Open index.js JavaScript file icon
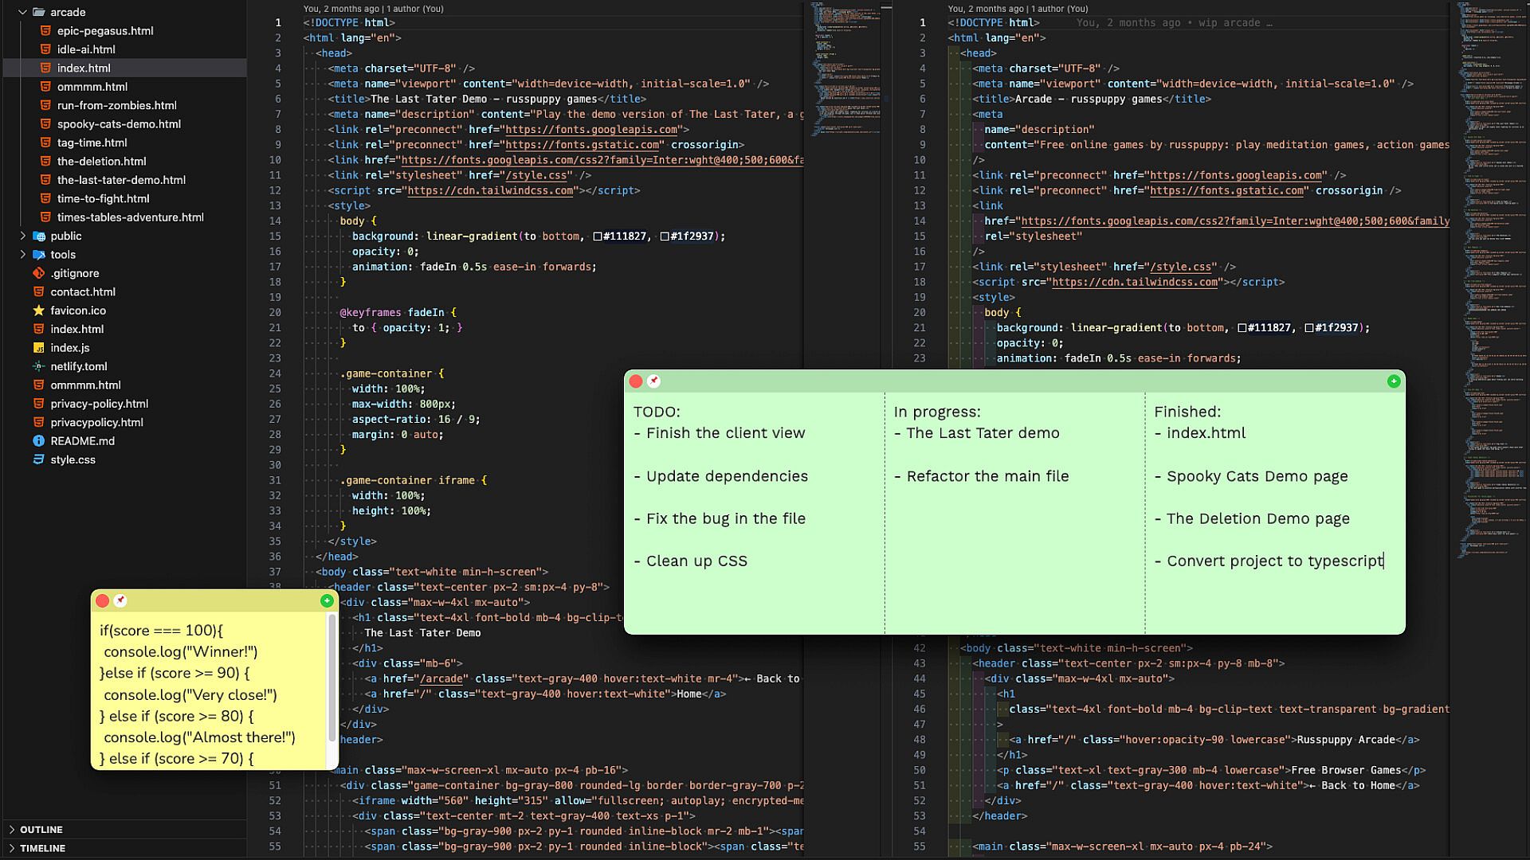The height and width of the screenshot is (860, 1530). [38, 348]
